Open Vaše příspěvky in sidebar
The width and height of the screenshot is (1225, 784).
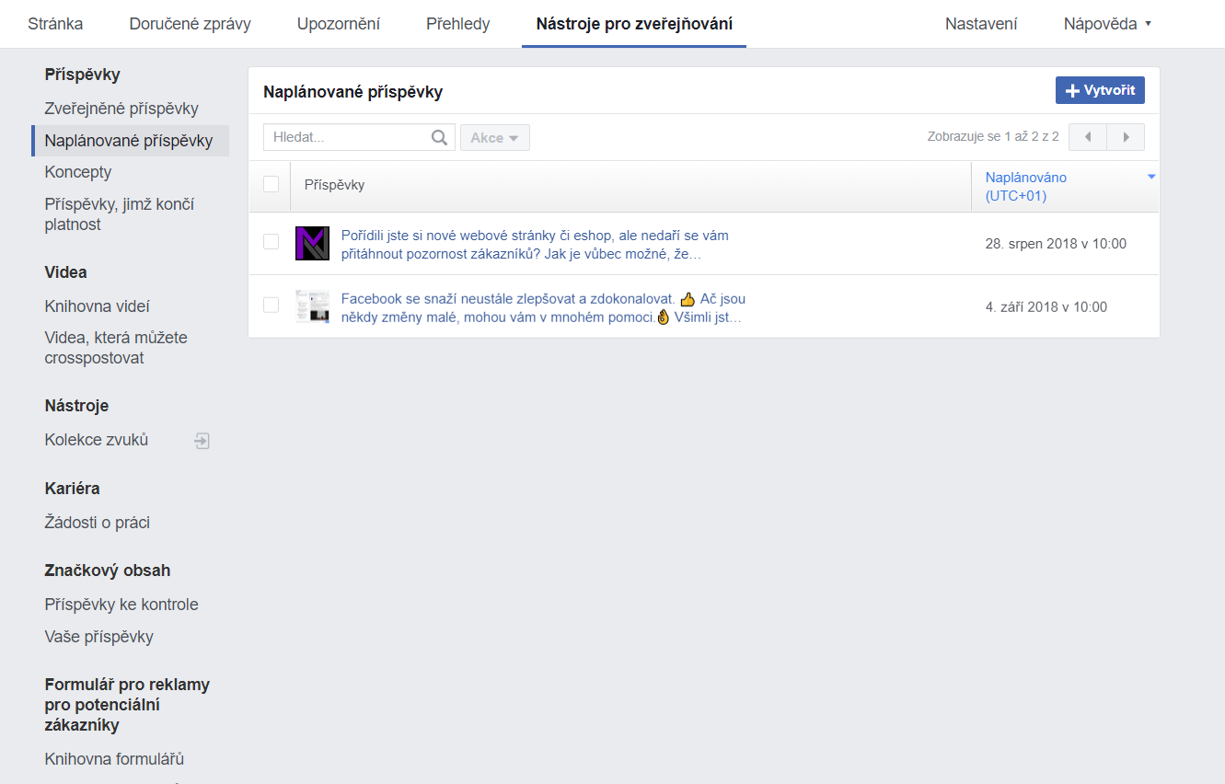[99, 637]
